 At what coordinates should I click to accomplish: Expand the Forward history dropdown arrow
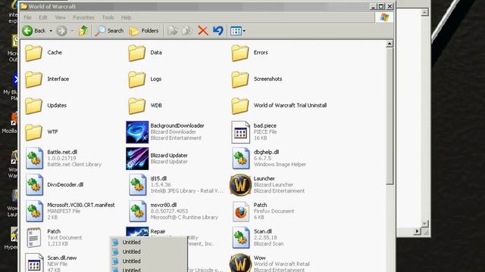(x=72, y=31)
